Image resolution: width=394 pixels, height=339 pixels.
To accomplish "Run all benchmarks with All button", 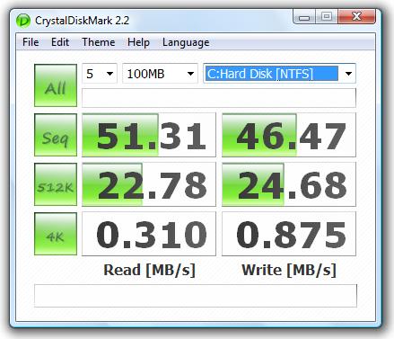I will [x=56, y=85].
